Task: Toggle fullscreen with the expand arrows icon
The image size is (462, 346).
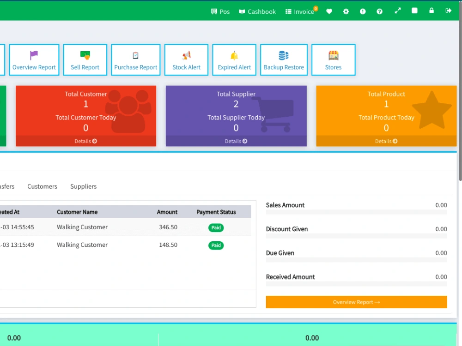Action: tap(398, 10)
